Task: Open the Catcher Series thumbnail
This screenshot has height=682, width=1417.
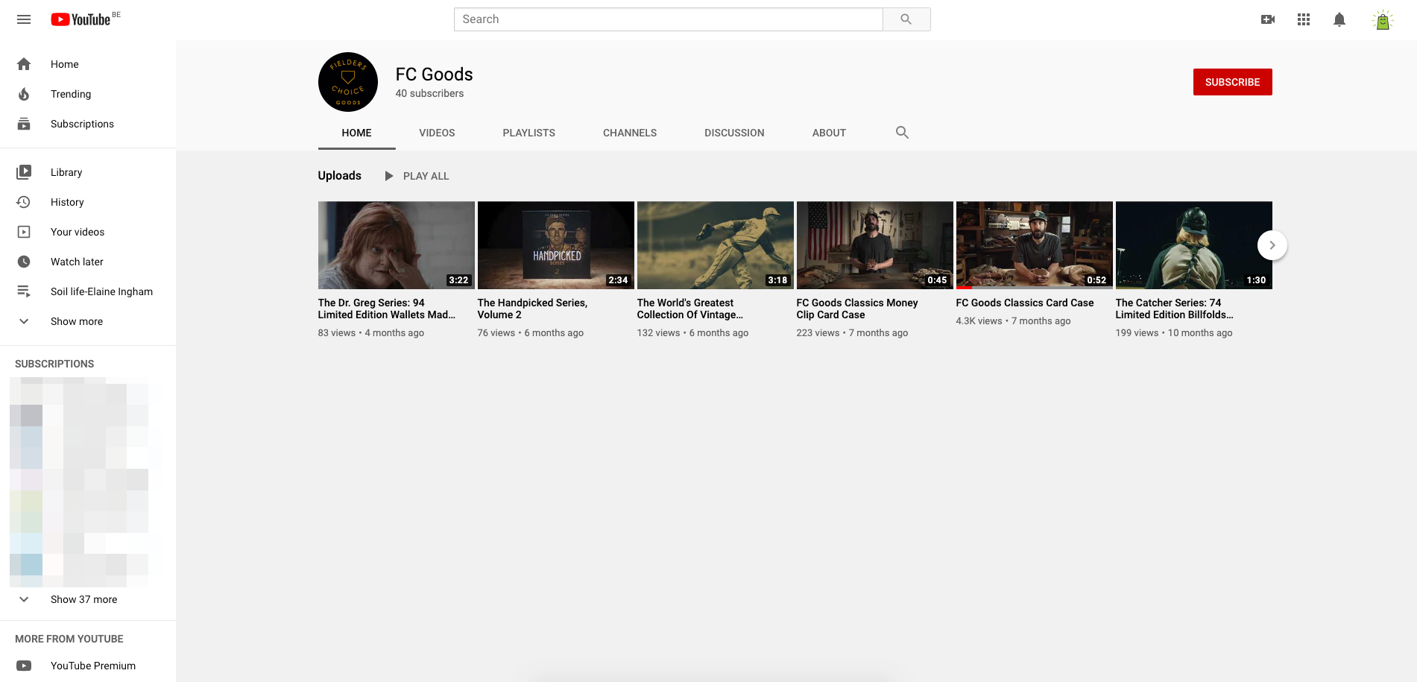Action: point(1194,245)
